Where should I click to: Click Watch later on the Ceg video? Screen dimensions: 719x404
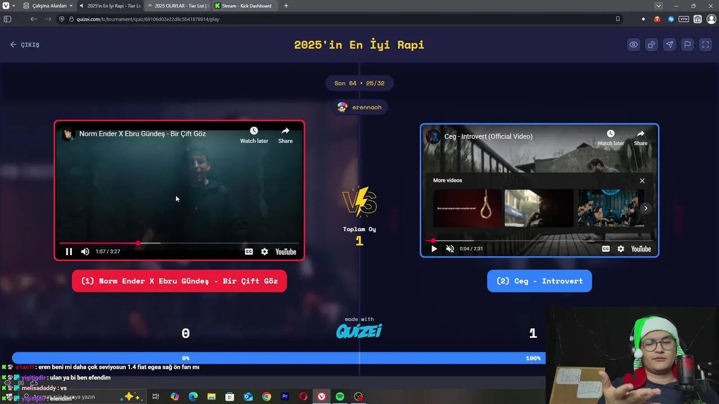point(611,137)
